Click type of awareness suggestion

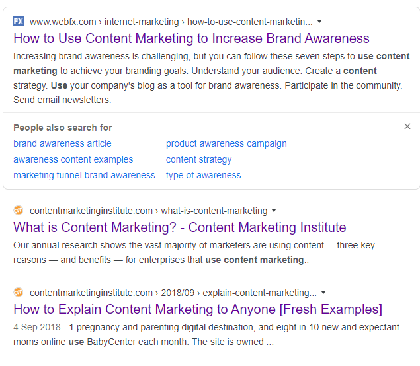[x=203, y=175]
